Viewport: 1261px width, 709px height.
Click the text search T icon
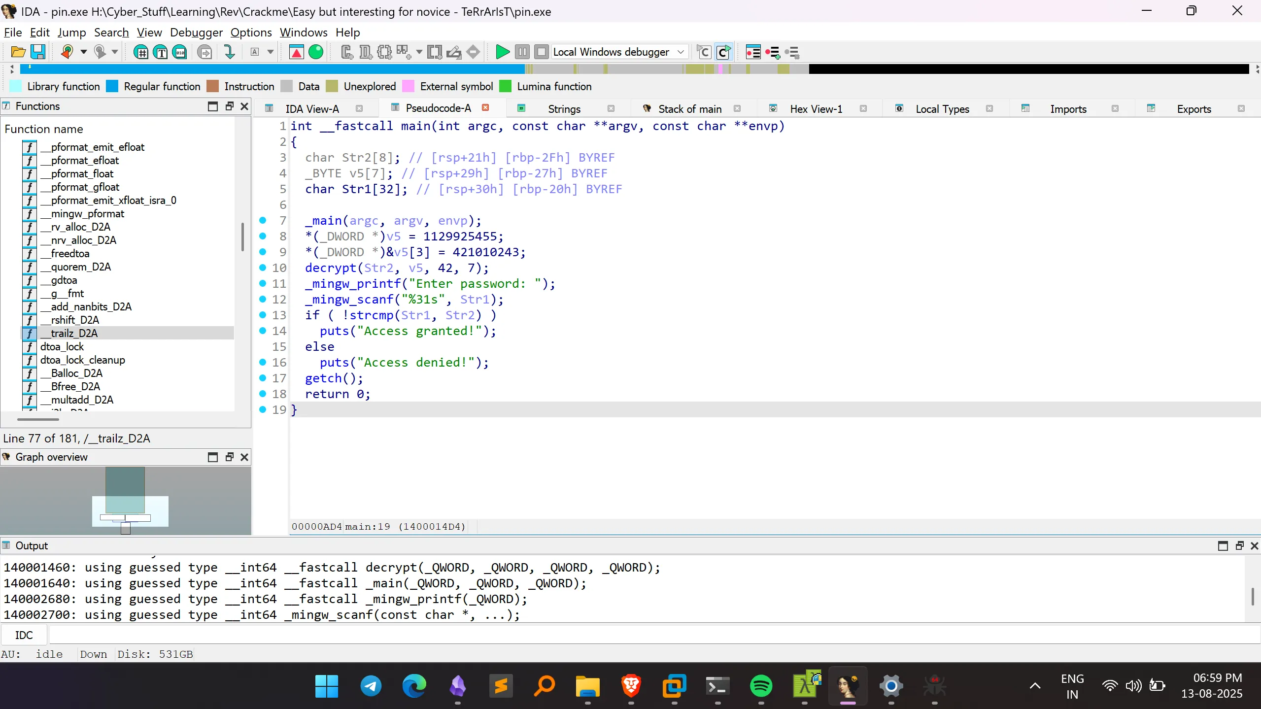tap(161, 52)
